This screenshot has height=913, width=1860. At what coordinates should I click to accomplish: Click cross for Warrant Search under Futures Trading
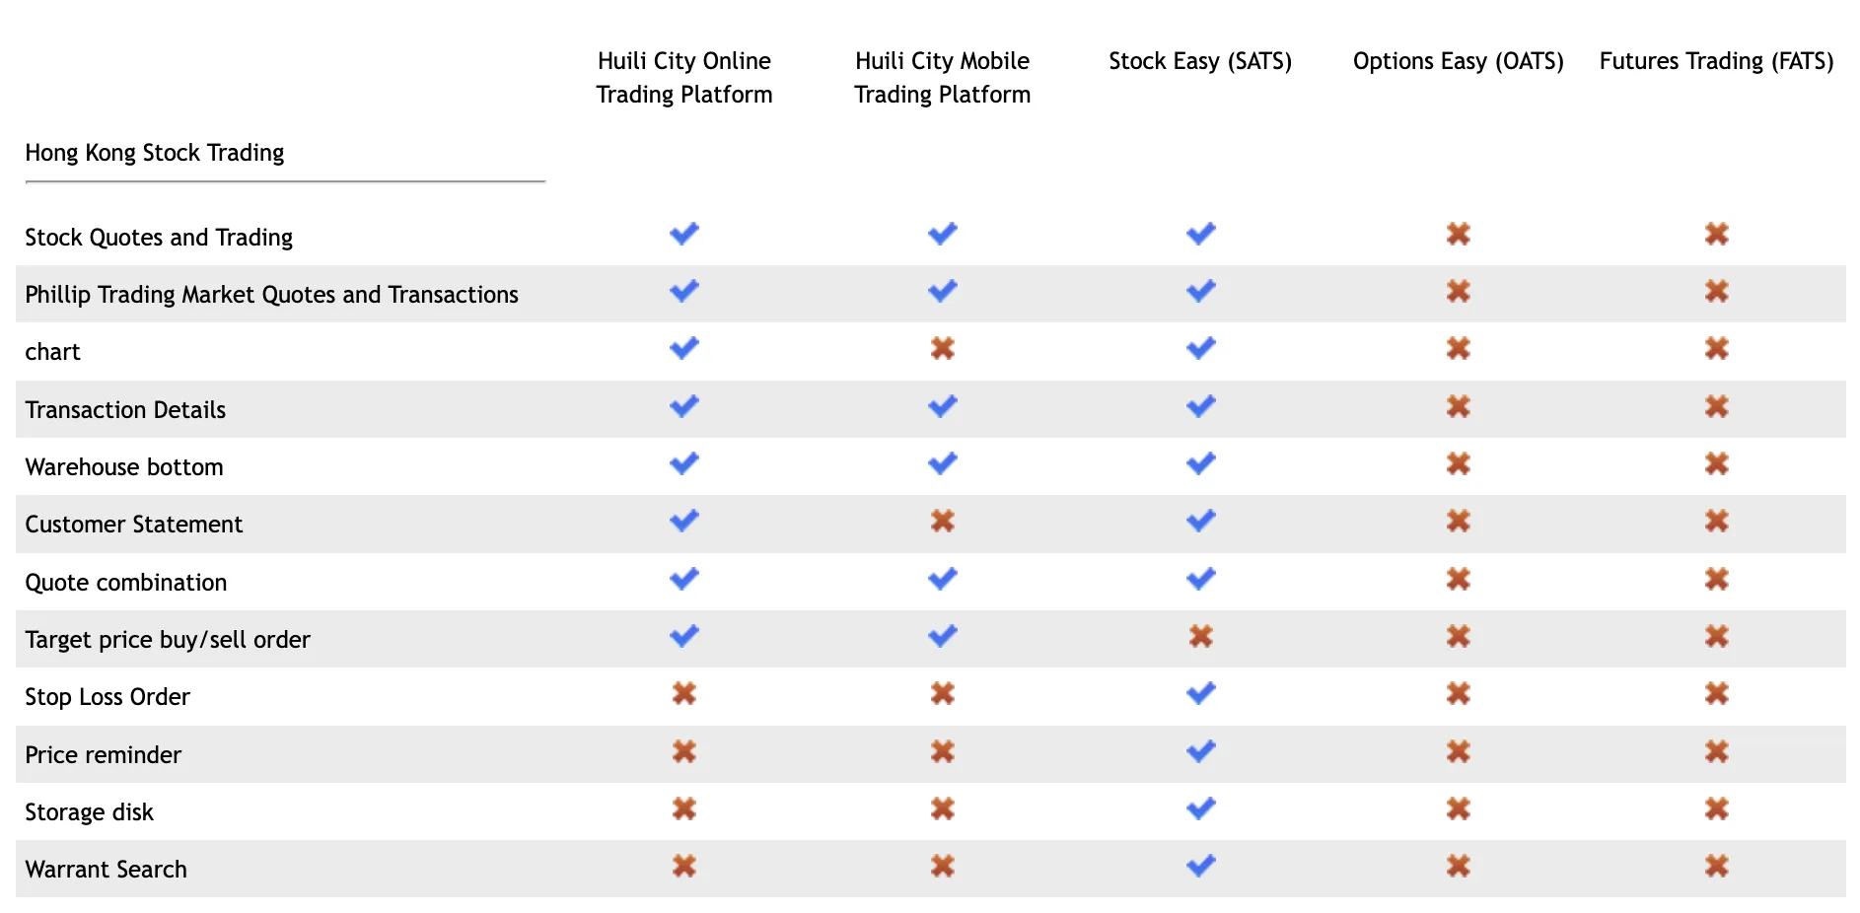pyautogui.click(x=1716, y=866)
